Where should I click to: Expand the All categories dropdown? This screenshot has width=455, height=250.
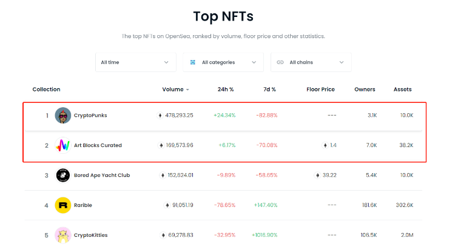click(223, 62)
